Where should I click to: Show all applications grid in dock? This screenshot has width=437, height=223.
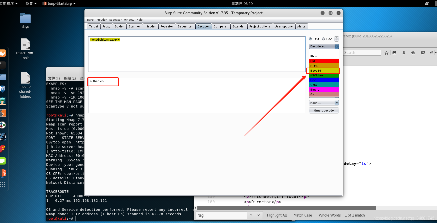[x=2, y=185]
